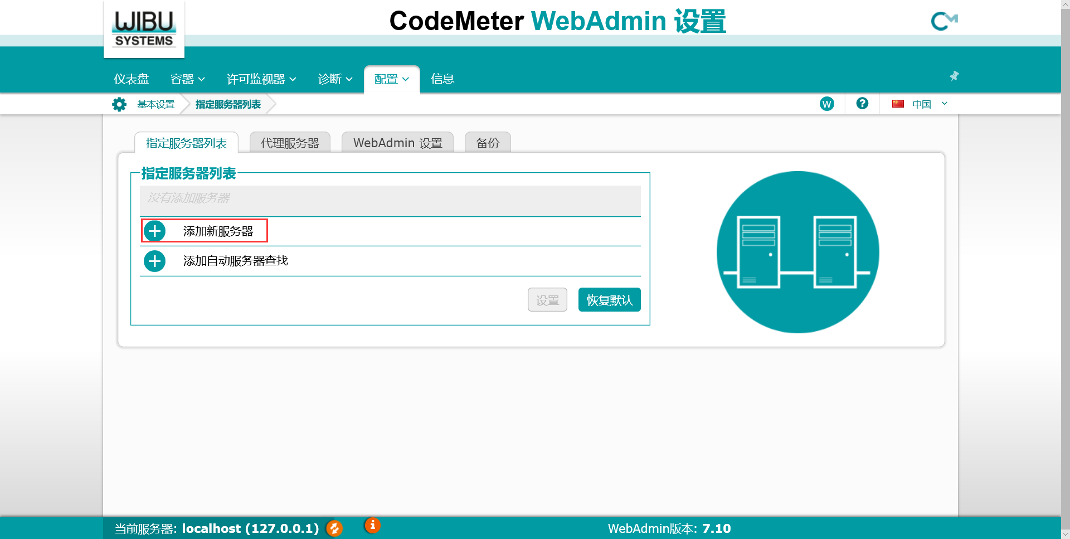
Task: Expand the 诊断 dropdown menu
Action: (x=335, y=79)
